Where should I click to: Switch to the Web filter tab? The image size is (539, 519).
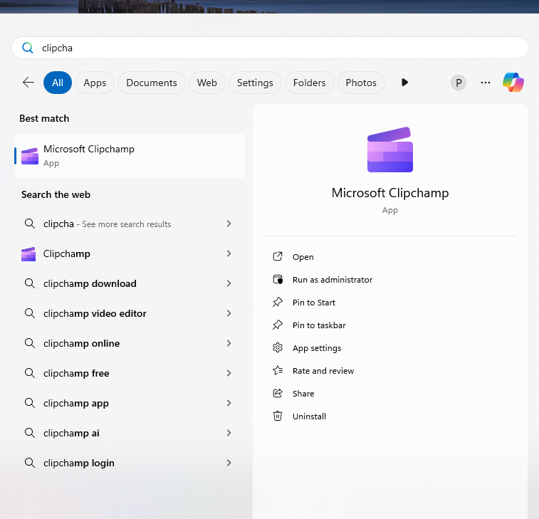207,83
